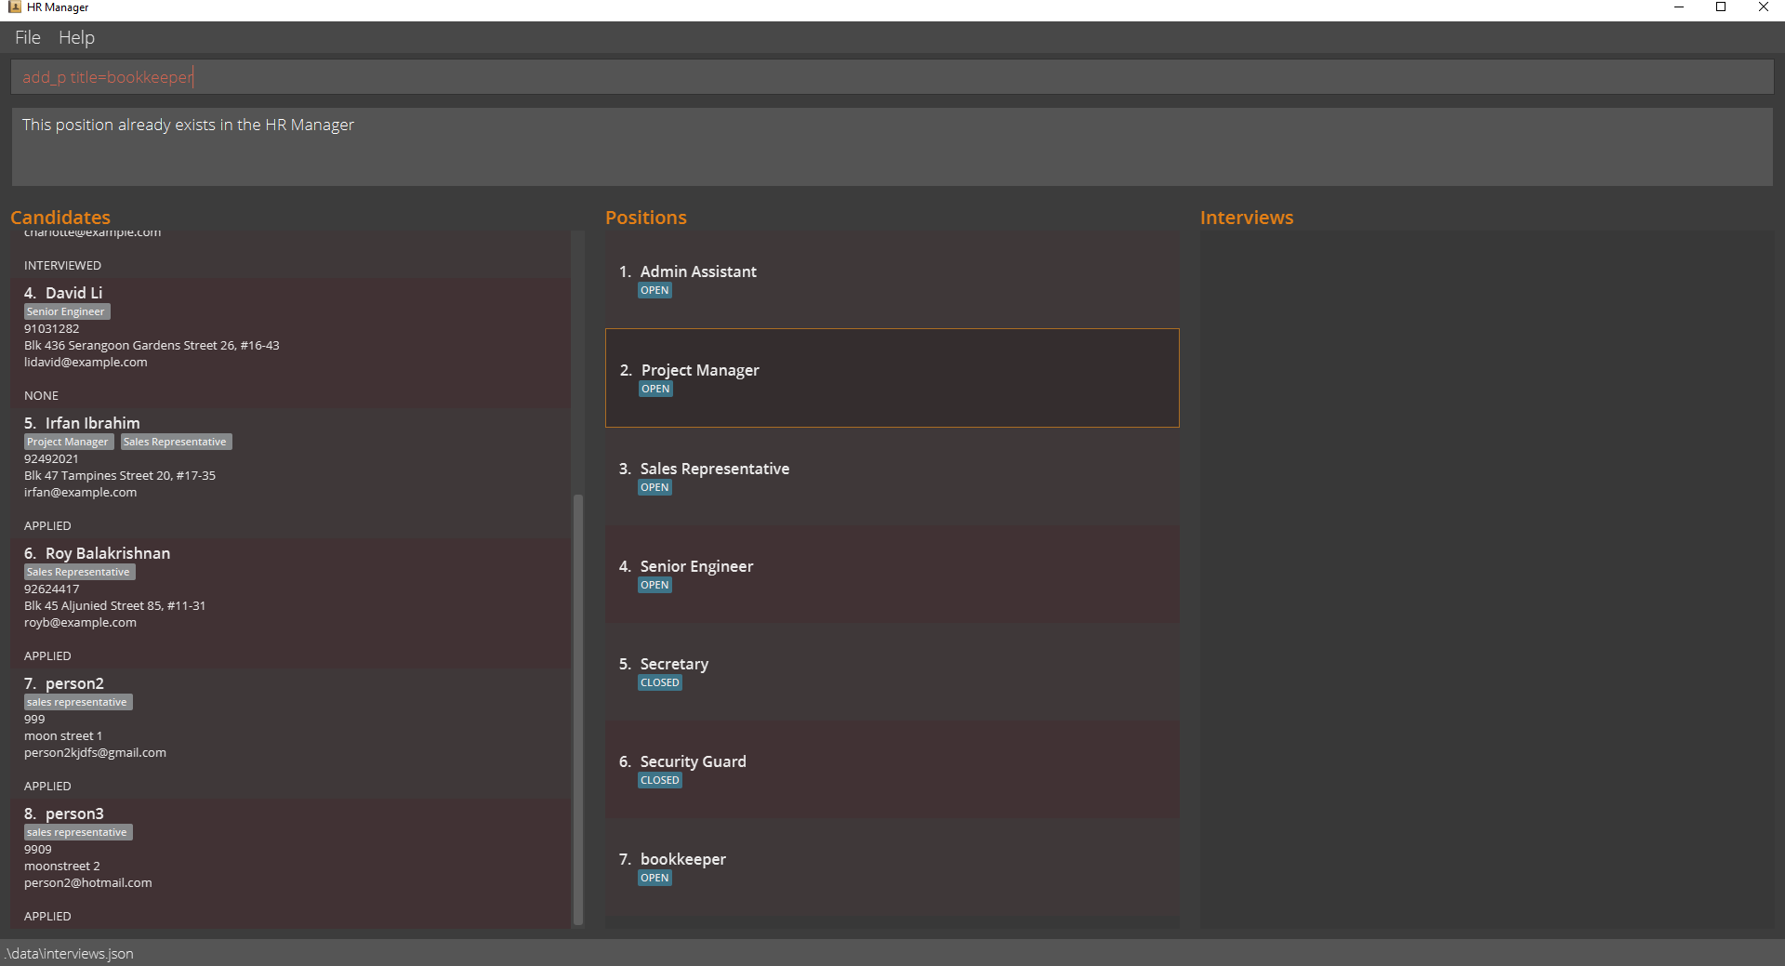This screenshot has width=1785, height=966.
Task: Open the Help menu
Action: [76, 37]
